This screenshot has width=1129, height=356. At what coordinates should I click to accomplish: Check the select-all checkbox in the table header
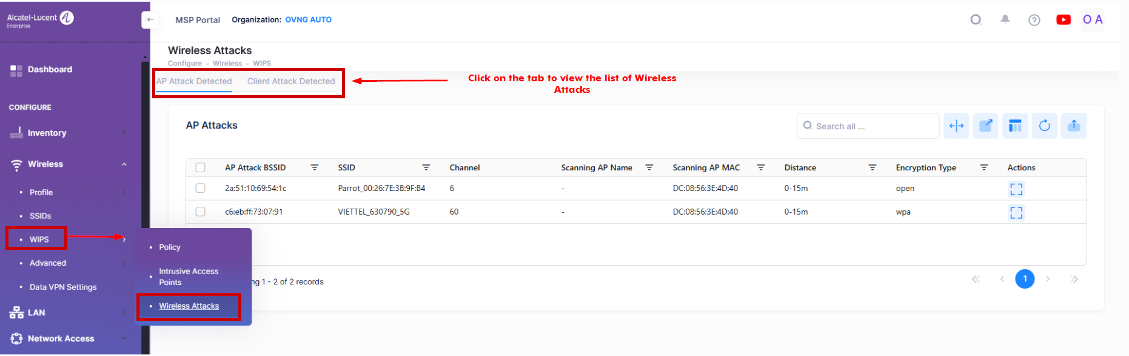pyautogui.click(x=201, y=167)
